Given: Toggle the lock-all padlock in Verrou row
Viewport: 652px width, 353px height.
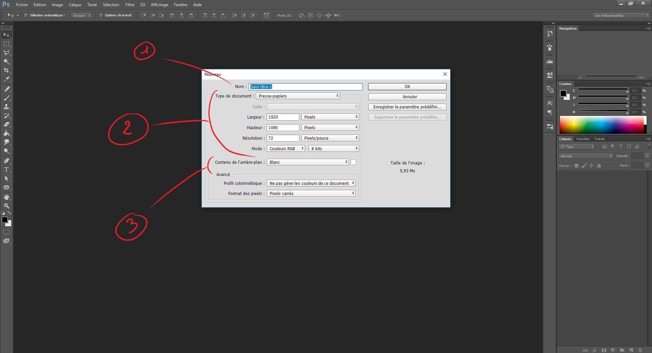Looking at the screenshot, I should pyautogui.click(x=599, y=165).
